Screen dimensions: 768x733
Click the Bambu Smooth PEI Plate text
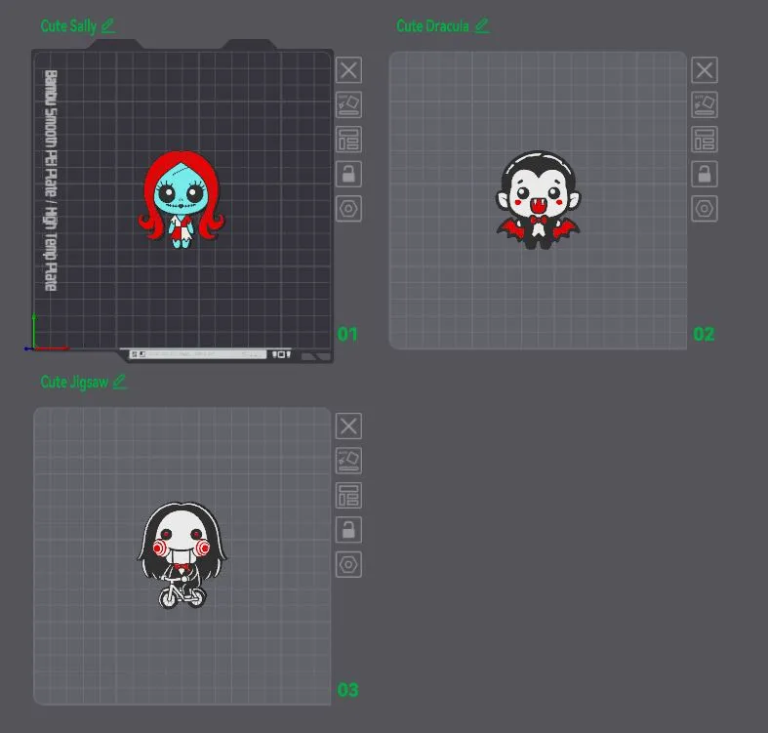(51, 181)
